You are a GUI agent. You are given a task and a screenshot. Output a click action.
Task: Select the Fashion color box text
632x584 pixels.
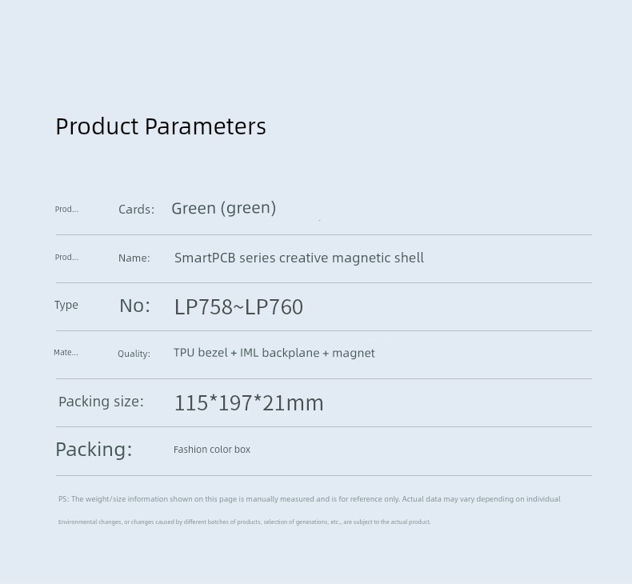click(212, 450)
